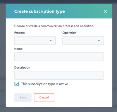Click the Operation field label
Viewport: 117px width, 112px height.
pos(69,33)
